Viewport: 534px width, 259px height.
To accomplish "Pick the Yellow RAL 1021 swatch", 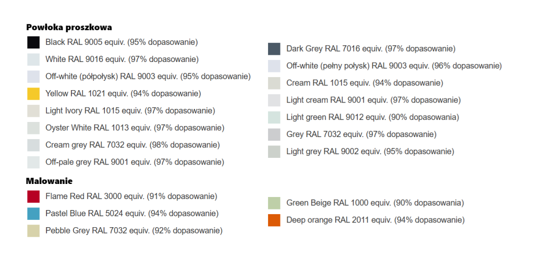I will coord(33,94).
